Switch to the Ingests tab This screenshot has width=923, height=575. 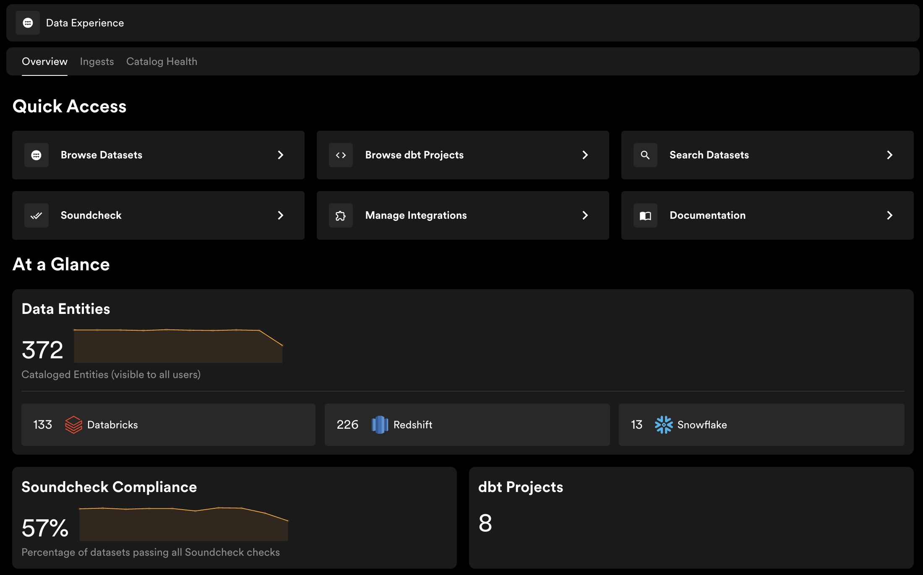coord(97,62)
